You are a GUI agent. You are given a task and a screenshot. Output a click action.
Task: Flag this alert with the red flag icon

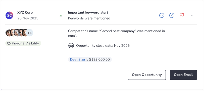[182, 15]
